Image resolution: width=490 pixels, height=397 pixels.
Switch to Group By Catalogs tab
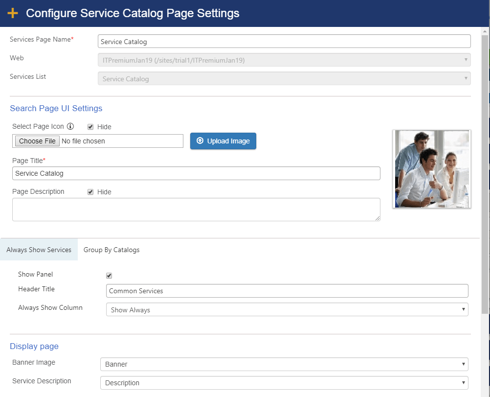pyautogui.click(x=111, y=250)
